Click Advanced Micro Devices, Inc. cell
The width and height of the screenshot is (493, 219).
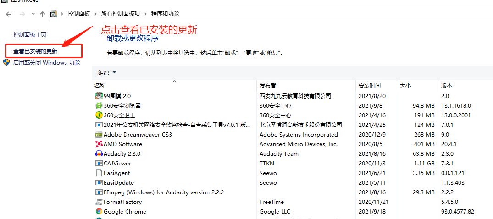299,144
